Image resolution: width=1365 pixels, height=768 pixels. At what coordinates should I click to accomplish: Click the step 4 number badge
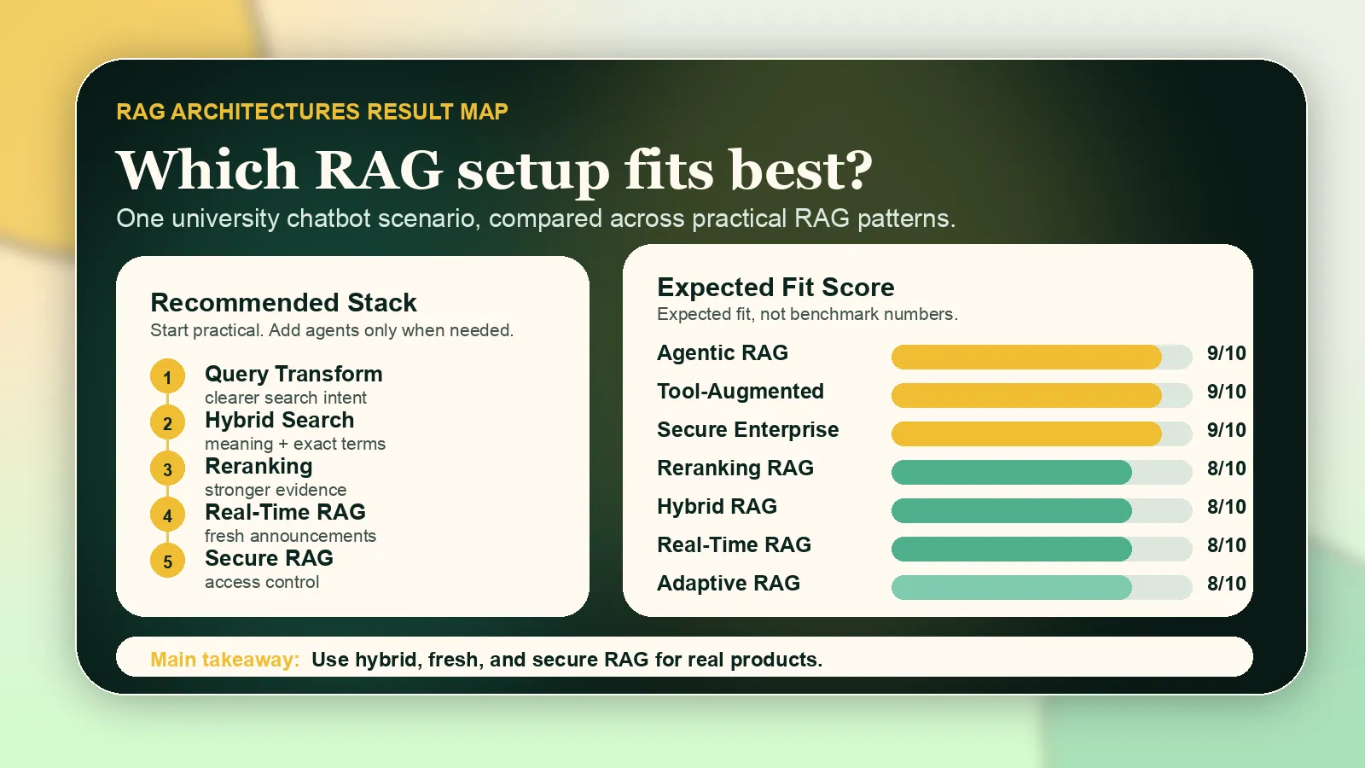tap(167, 515)
